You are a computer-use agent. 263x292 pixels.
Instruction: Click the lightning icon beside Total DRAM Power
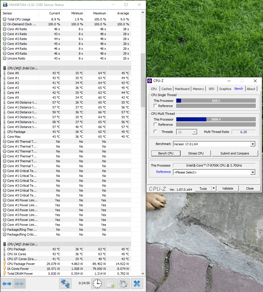5,274
